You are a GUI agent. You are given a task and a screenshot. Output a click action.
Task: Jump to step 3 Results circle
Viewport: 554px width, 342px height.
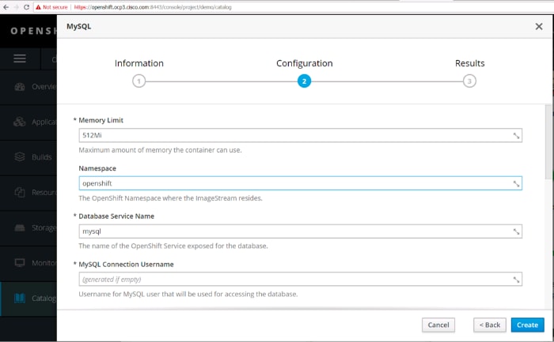pyautogui.click(x=469, y=81)
